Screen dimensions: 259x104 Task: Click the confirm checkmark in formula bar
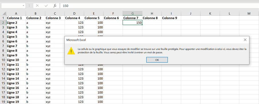(x=46, y=6)
